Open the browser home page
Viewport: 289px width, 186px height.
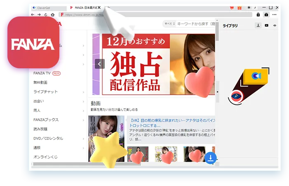(x=53, y=14)
